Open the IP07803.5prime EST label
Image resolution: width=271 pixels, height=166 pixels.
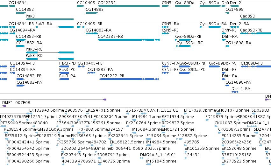click(93, 129)
